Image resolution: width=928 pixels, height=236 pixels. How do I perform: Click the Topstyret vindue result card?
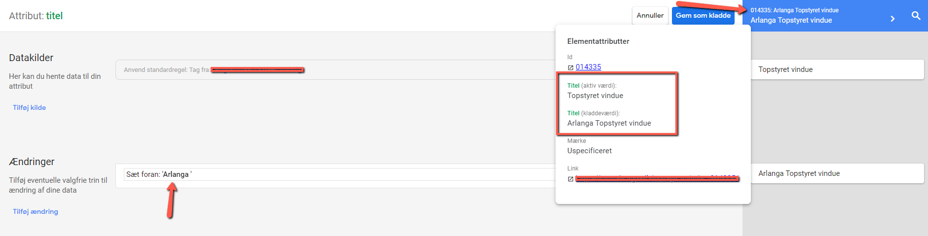click(837, 69)
